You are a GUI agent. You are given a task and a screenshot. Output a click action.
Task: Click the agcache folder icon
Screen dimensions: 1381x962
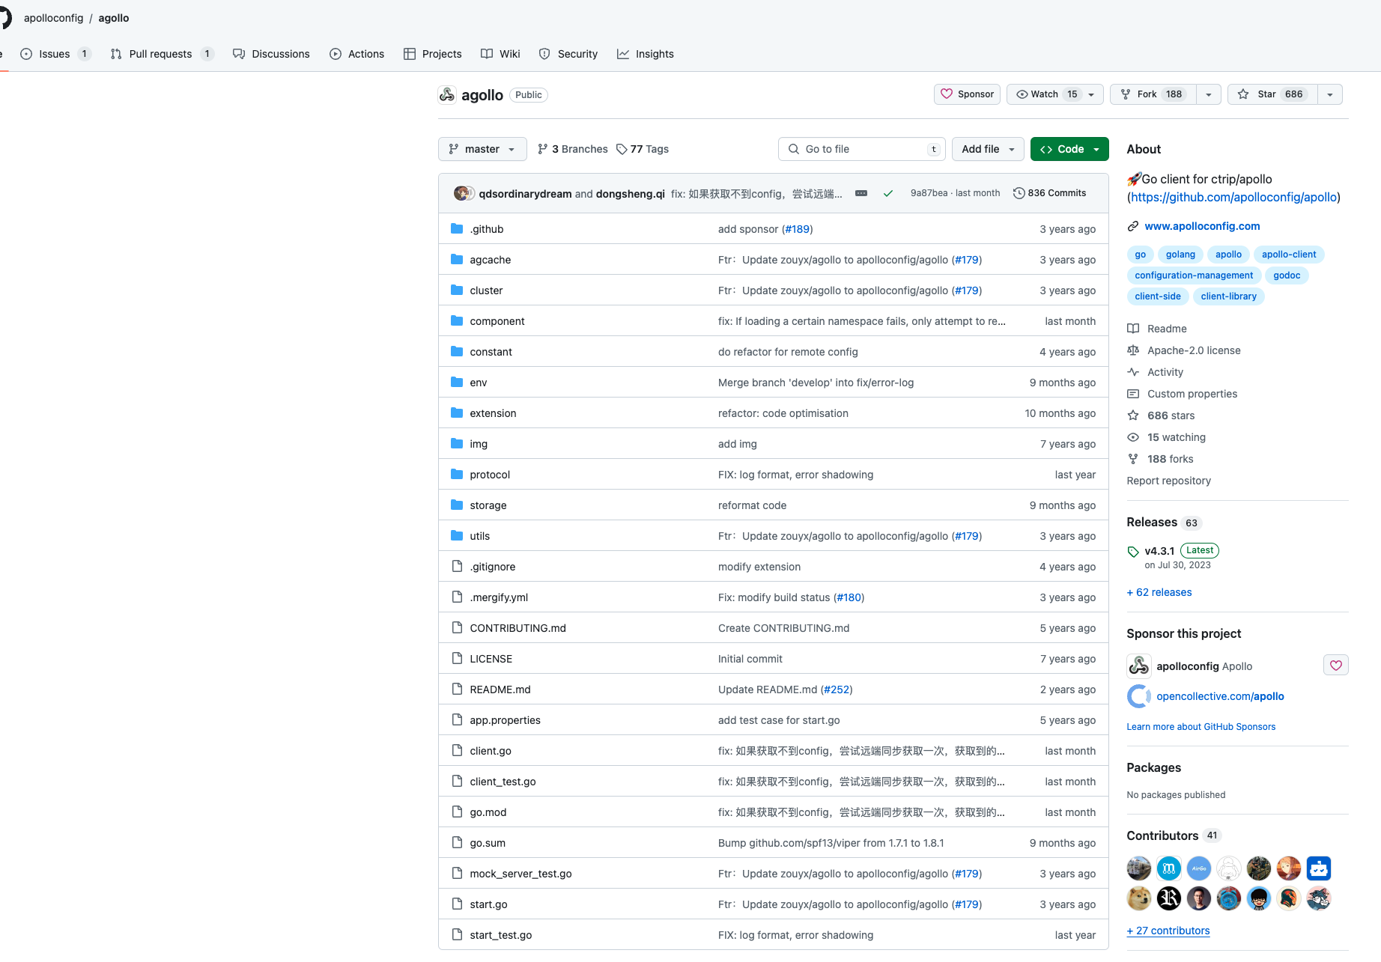click(x=457, y=259)
